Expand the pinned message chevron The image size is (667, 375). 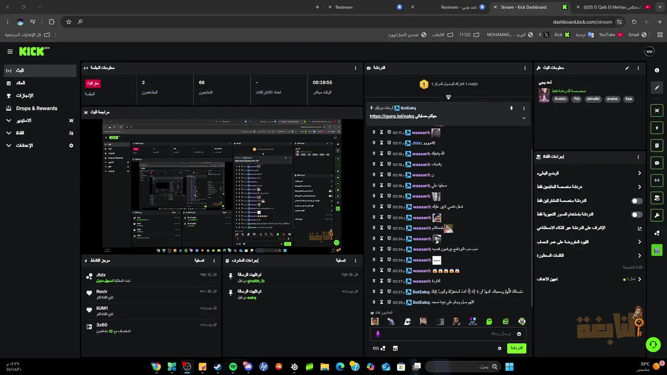524,118
